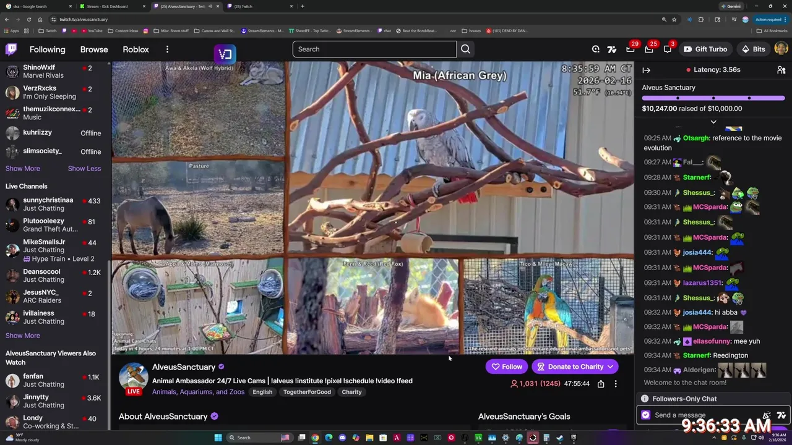The image size is (792, 445).
Task: Click Aldorigen username in chat
Action: (699, 370)
